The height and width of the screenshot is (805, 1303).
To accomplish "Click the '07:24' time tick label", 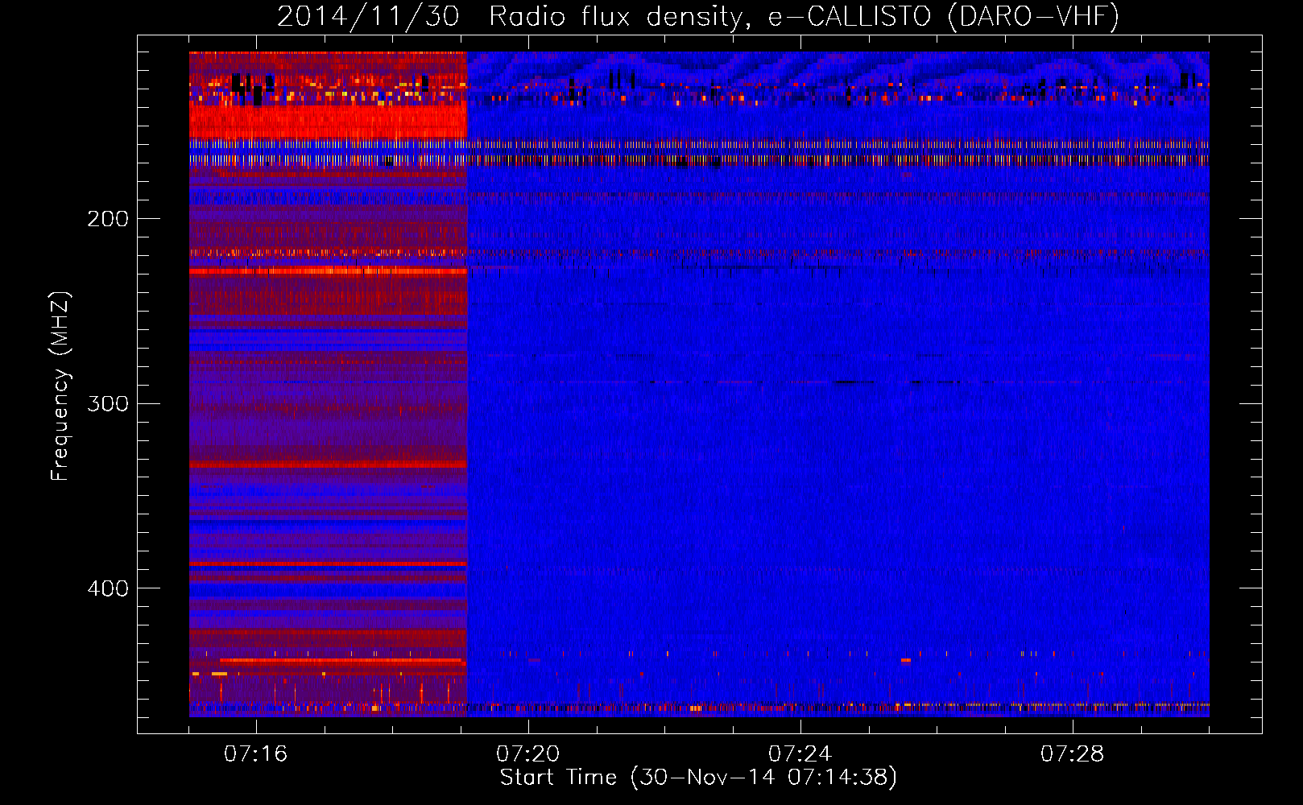I will 800,754.
